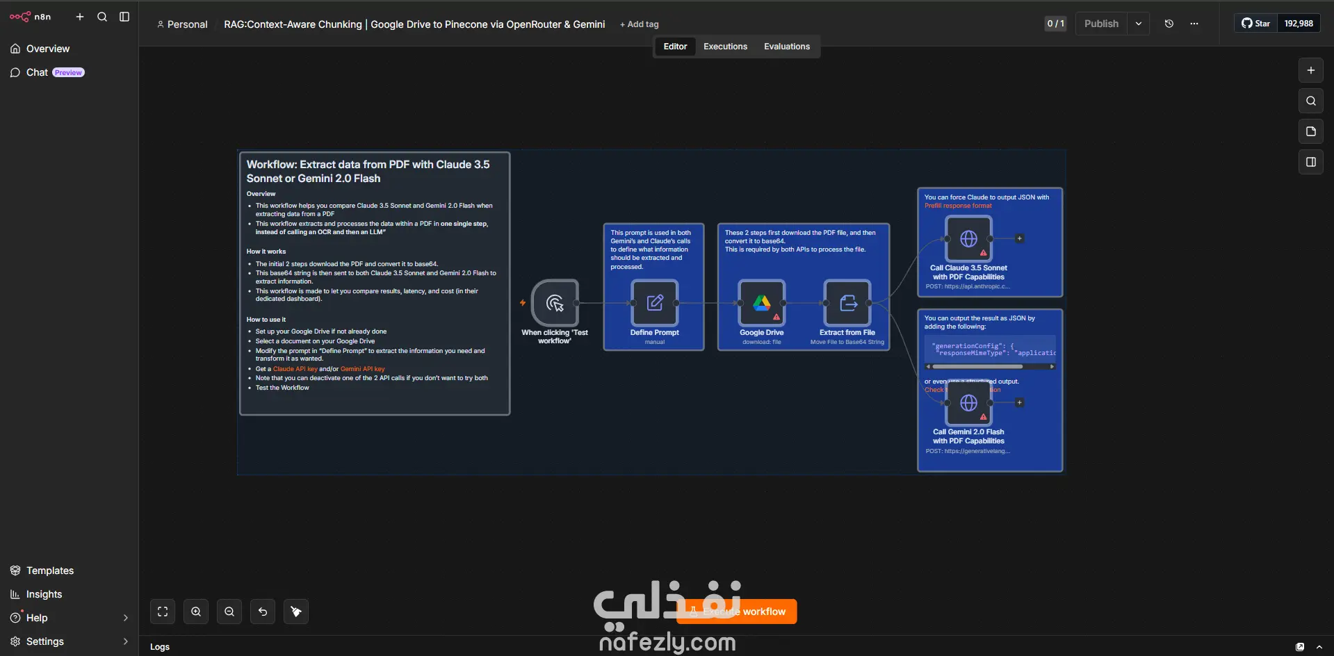Click the n8n logo

[x=30, y=17]
